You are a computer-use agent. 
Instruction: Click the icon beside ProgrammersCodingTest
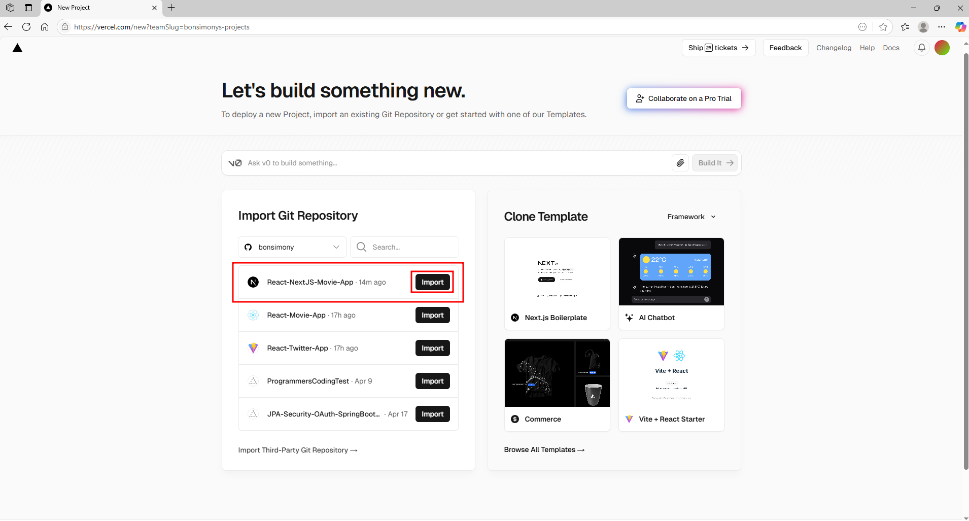pyautogui.click(x=253, y=381)
